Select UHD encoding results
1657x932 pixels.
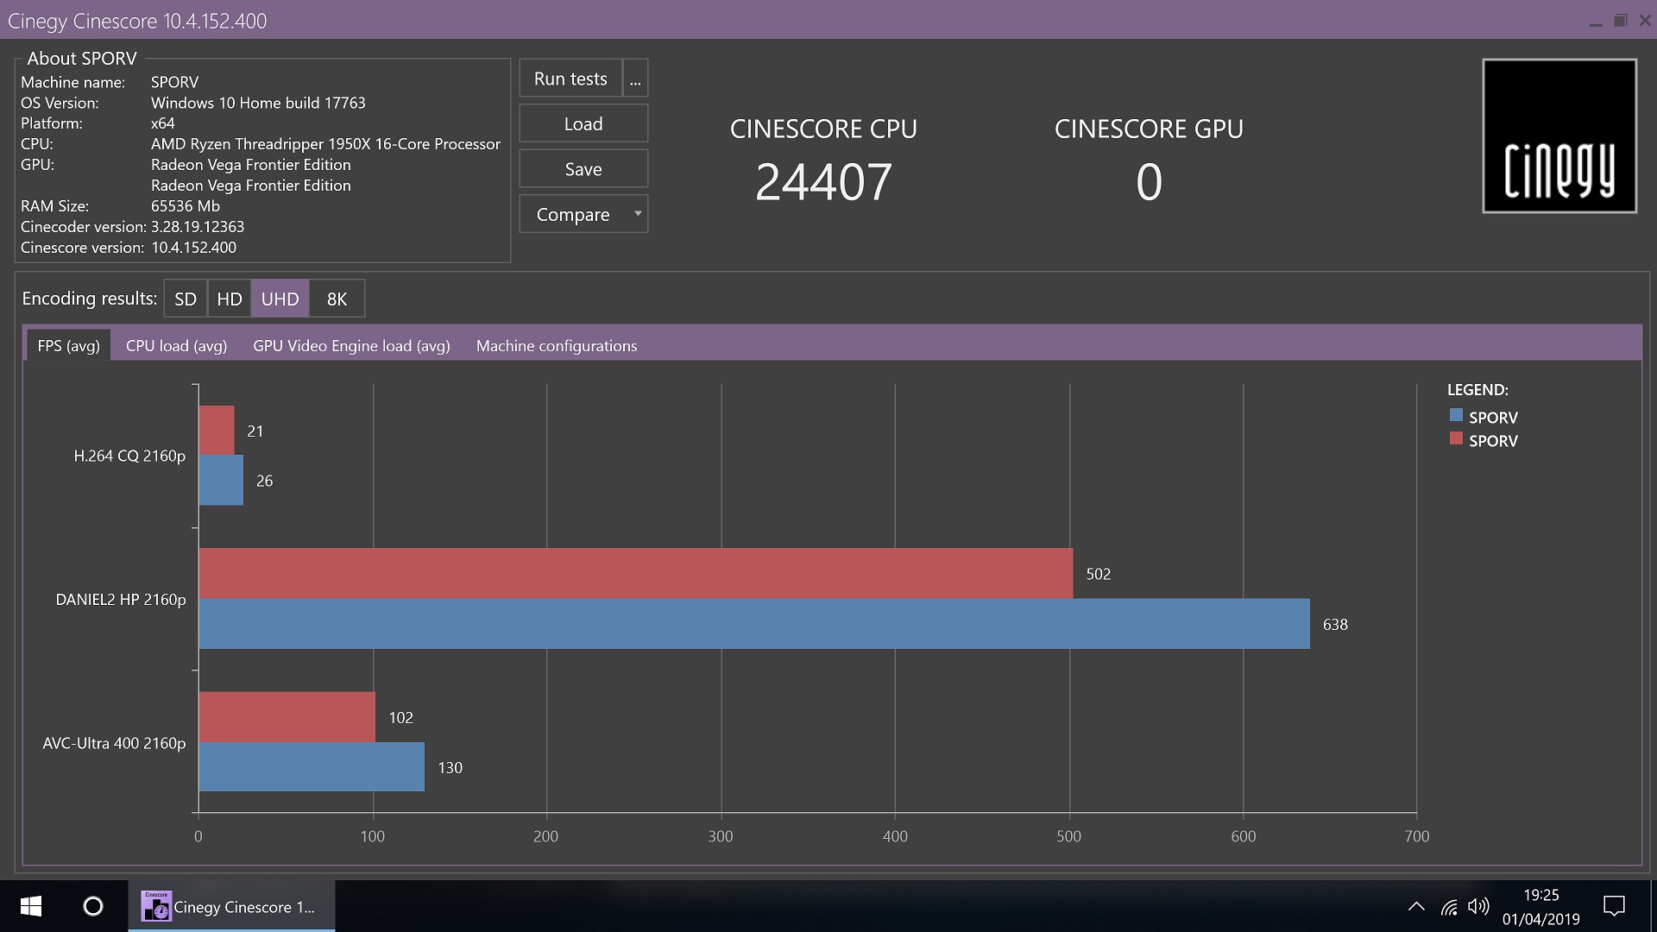(280, 299)
